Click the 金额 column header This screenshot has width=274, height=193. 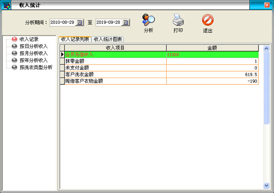[x=212, y=47]
